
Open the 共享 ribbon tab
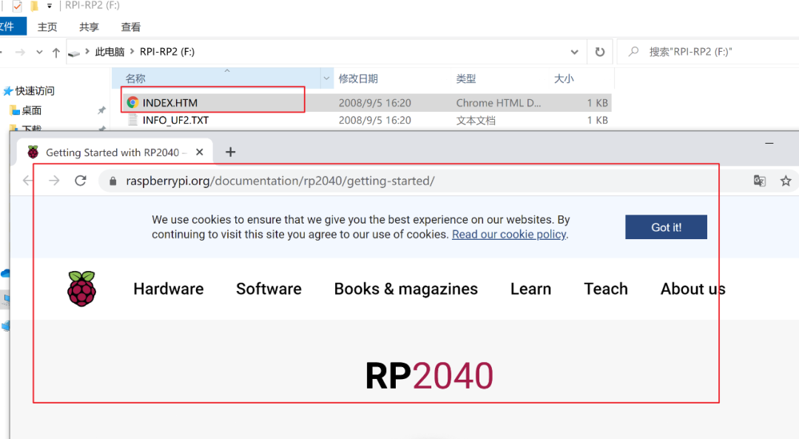(90, 27)
